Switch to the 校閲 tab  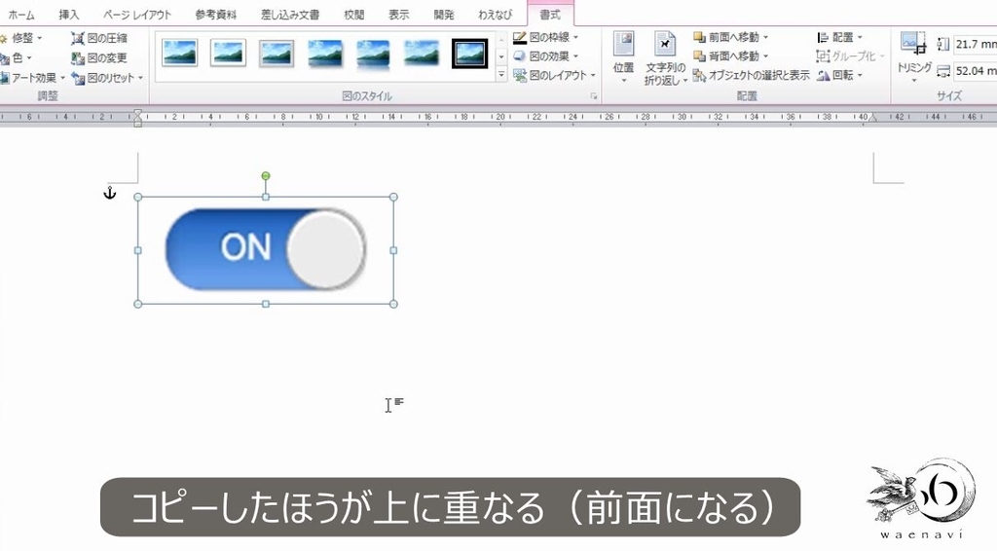(x=353, y=15)
